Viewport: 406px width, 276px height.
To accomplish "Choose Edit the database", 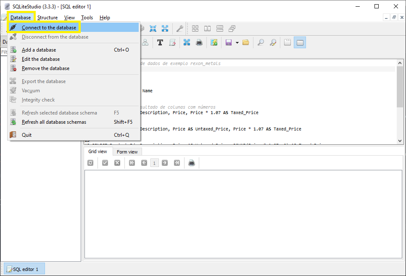I will pos(74,59).
